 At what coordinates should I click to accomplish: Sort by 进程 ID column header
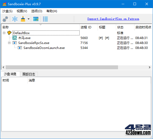click(89, 27)
